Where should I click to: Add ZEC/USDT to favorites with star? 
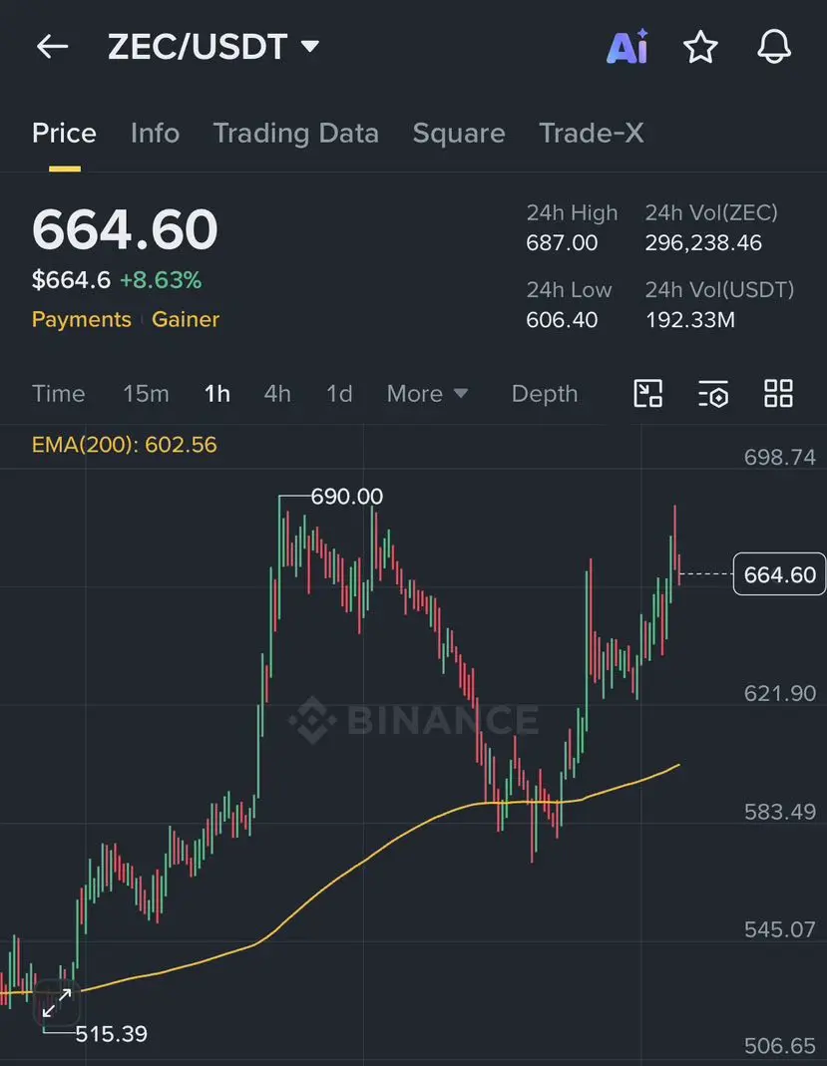point(700,47)
